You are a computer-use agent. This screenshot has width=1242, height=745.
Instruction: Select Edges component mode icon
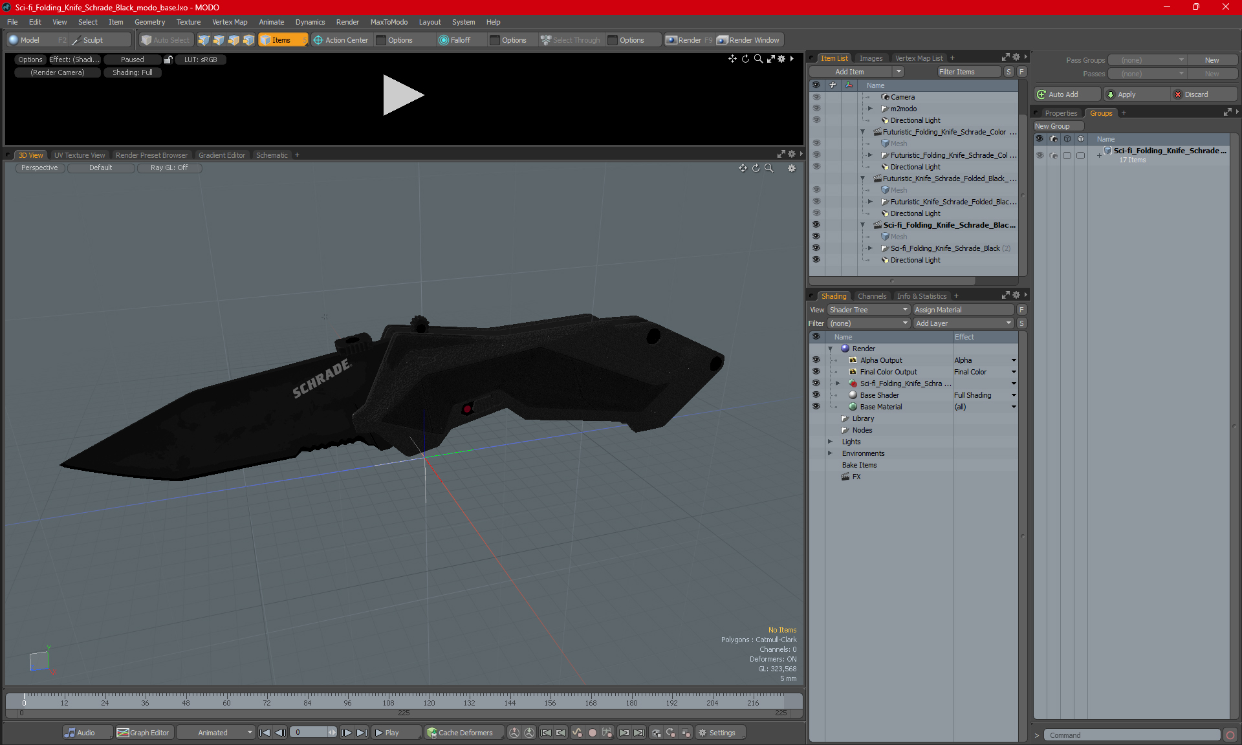tap(219, 40)
